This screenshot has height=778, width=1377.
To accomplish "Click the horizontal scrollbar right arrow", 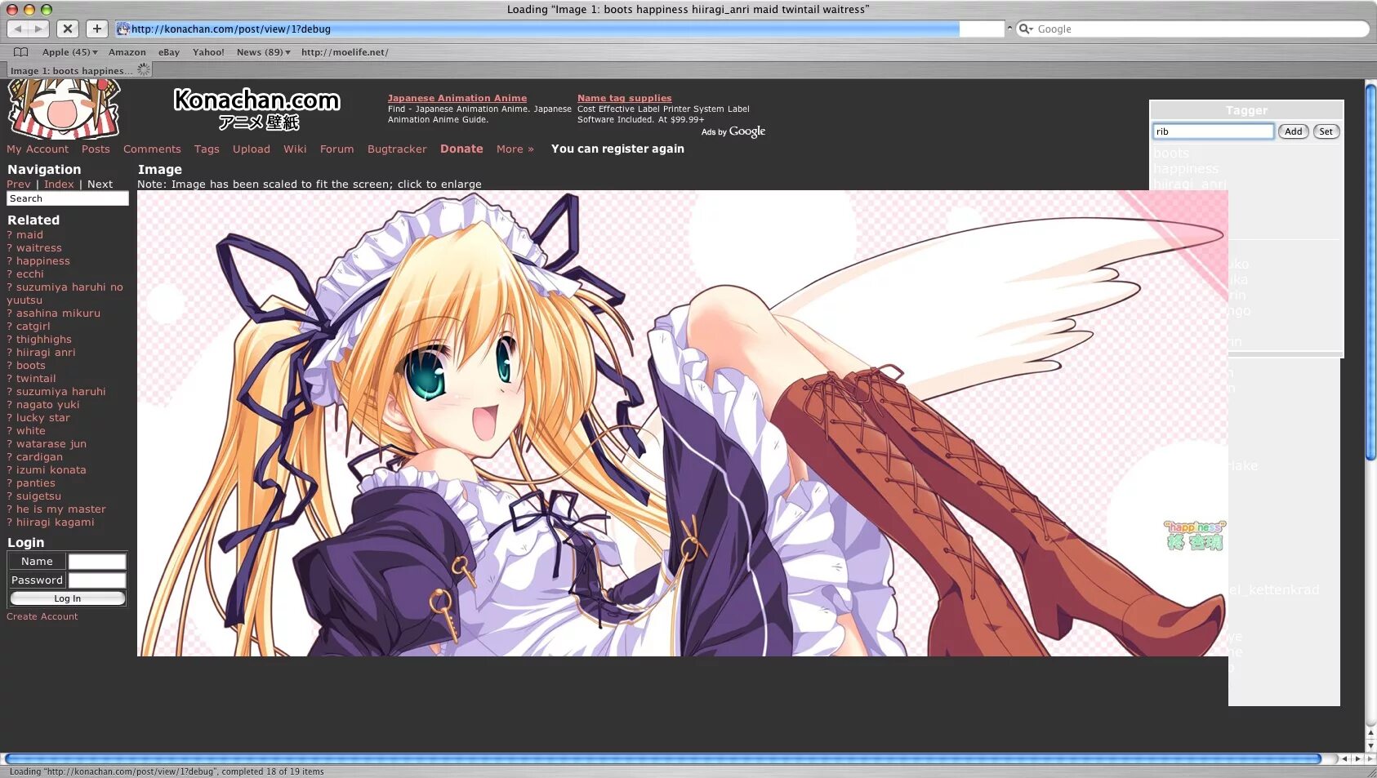I will pos(1358,759).
